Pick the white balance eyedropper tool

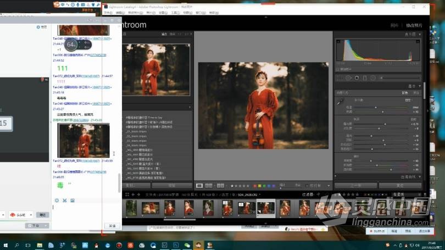(340, 101)
